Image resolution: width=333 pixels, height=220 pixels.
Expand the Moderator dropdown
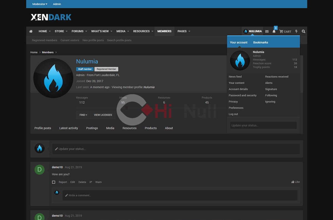click(x=40, y=4)
